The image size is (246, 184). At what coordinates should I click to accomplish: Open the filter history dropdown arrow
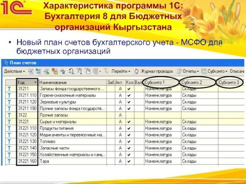(100, 71)
